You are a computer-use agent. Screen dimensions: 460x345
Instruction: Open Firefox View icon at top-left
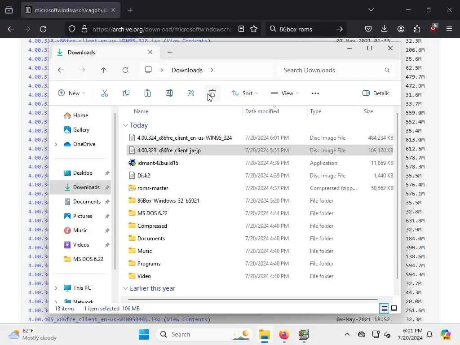click(9, 10)
